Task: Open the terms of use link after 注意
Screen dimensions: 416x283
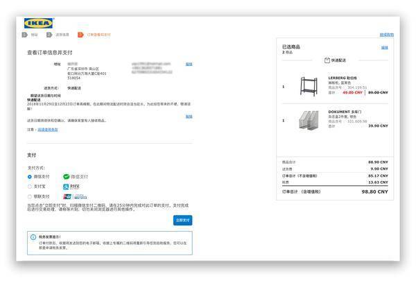Action: coord(48,130)
